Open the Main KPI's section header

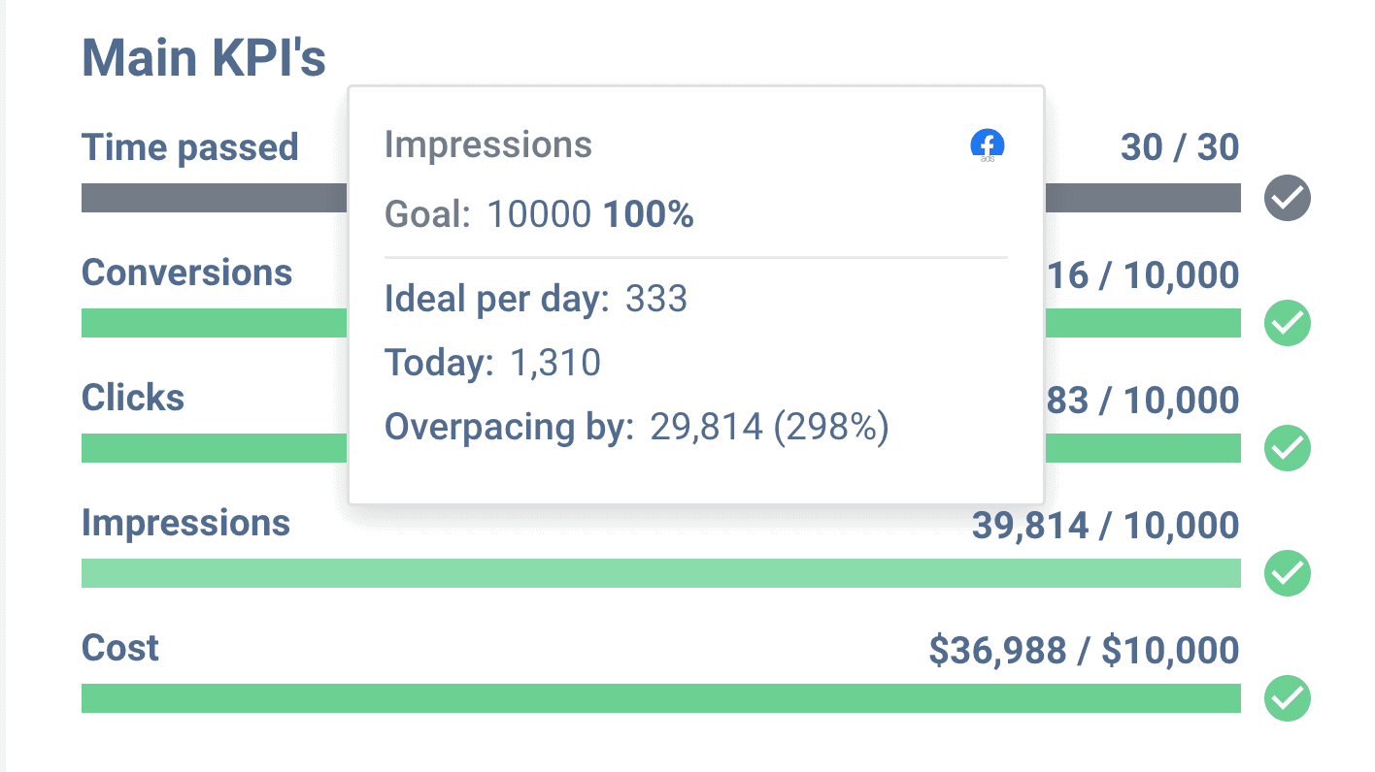[203, 56]
